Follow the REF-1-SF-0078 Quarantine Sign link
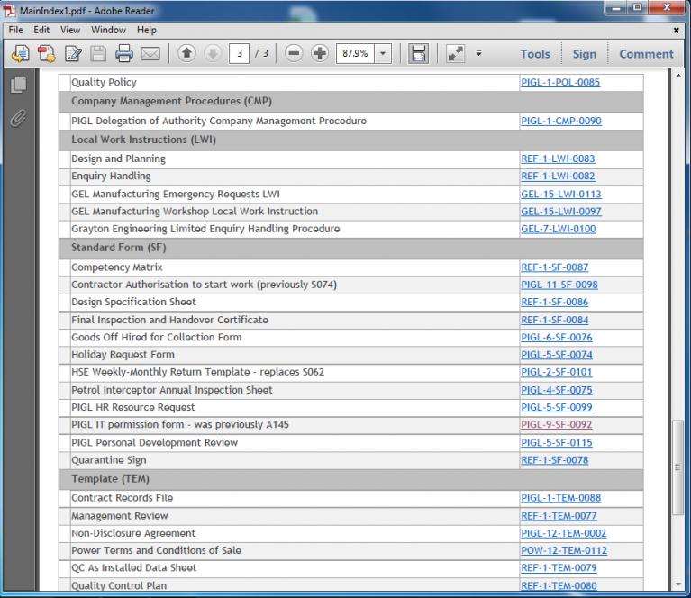691x598 pixels. coord(555,460)
